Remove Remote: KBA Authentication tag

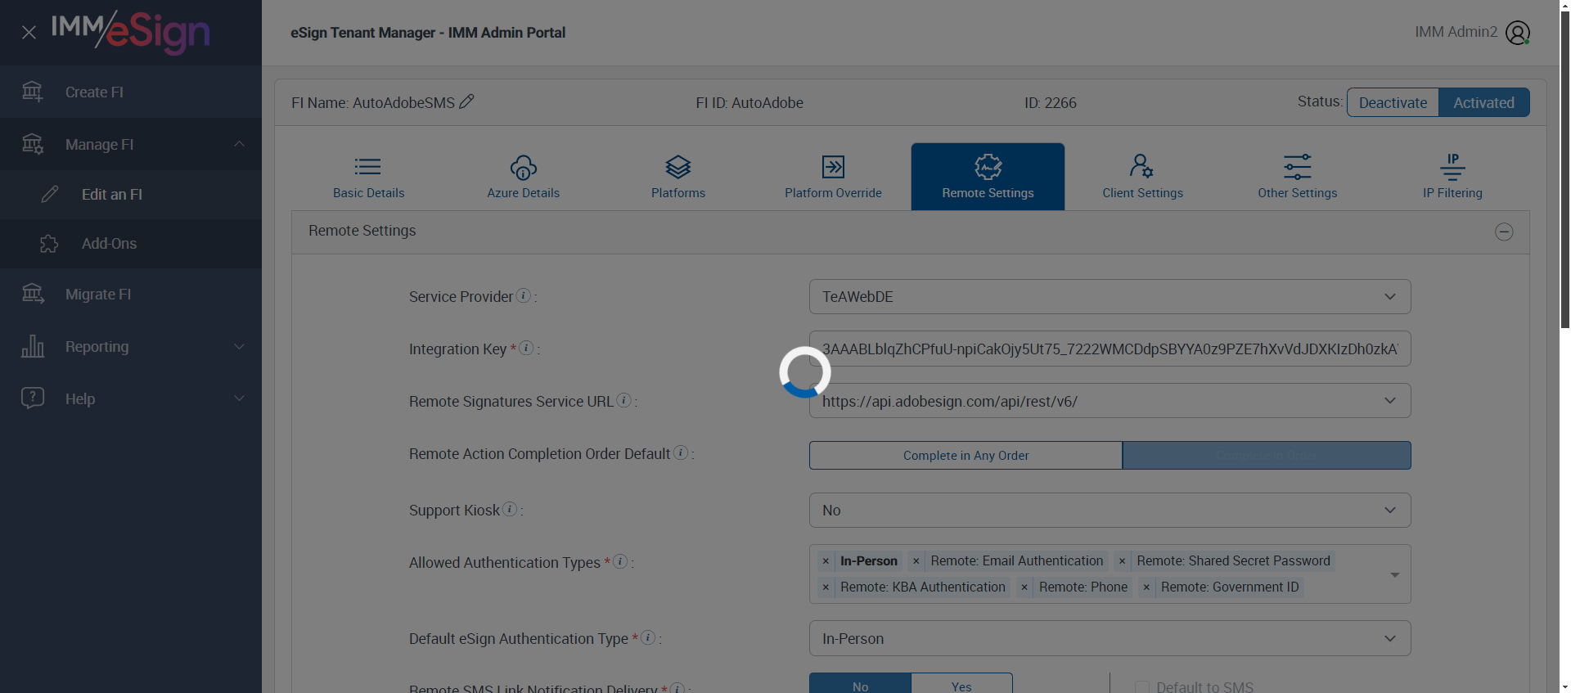click(x=826, y=587)
